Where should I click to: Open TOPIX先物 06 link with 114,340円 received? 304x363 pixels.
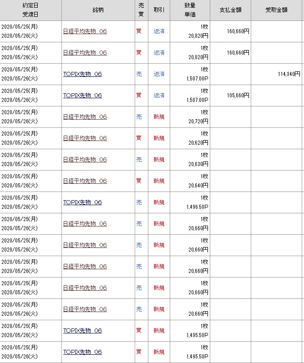tap(82, 74)
